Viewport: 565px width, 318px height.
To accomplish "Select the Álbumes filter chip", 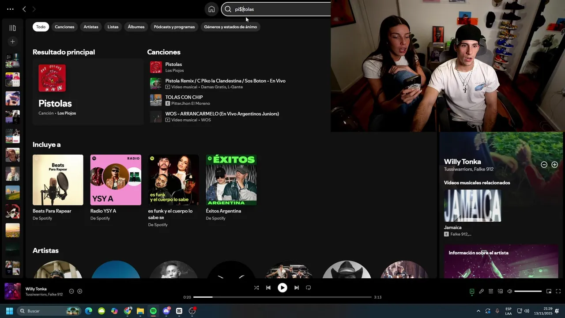I will [x=136, y=27].
